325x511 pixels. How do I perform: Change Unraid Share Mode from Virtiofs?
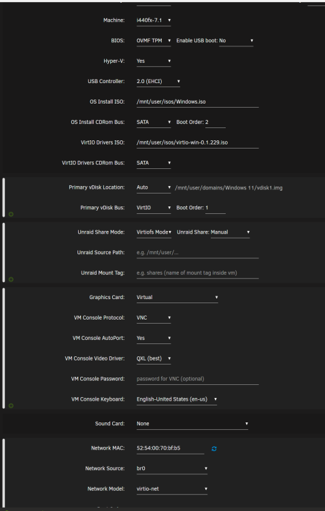154,232
